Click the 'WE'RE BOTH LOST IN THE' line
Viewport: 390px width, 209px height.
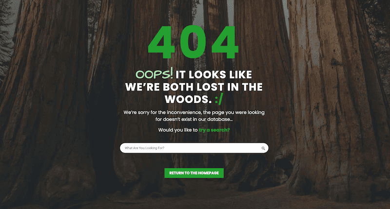(x=194, y=87)
